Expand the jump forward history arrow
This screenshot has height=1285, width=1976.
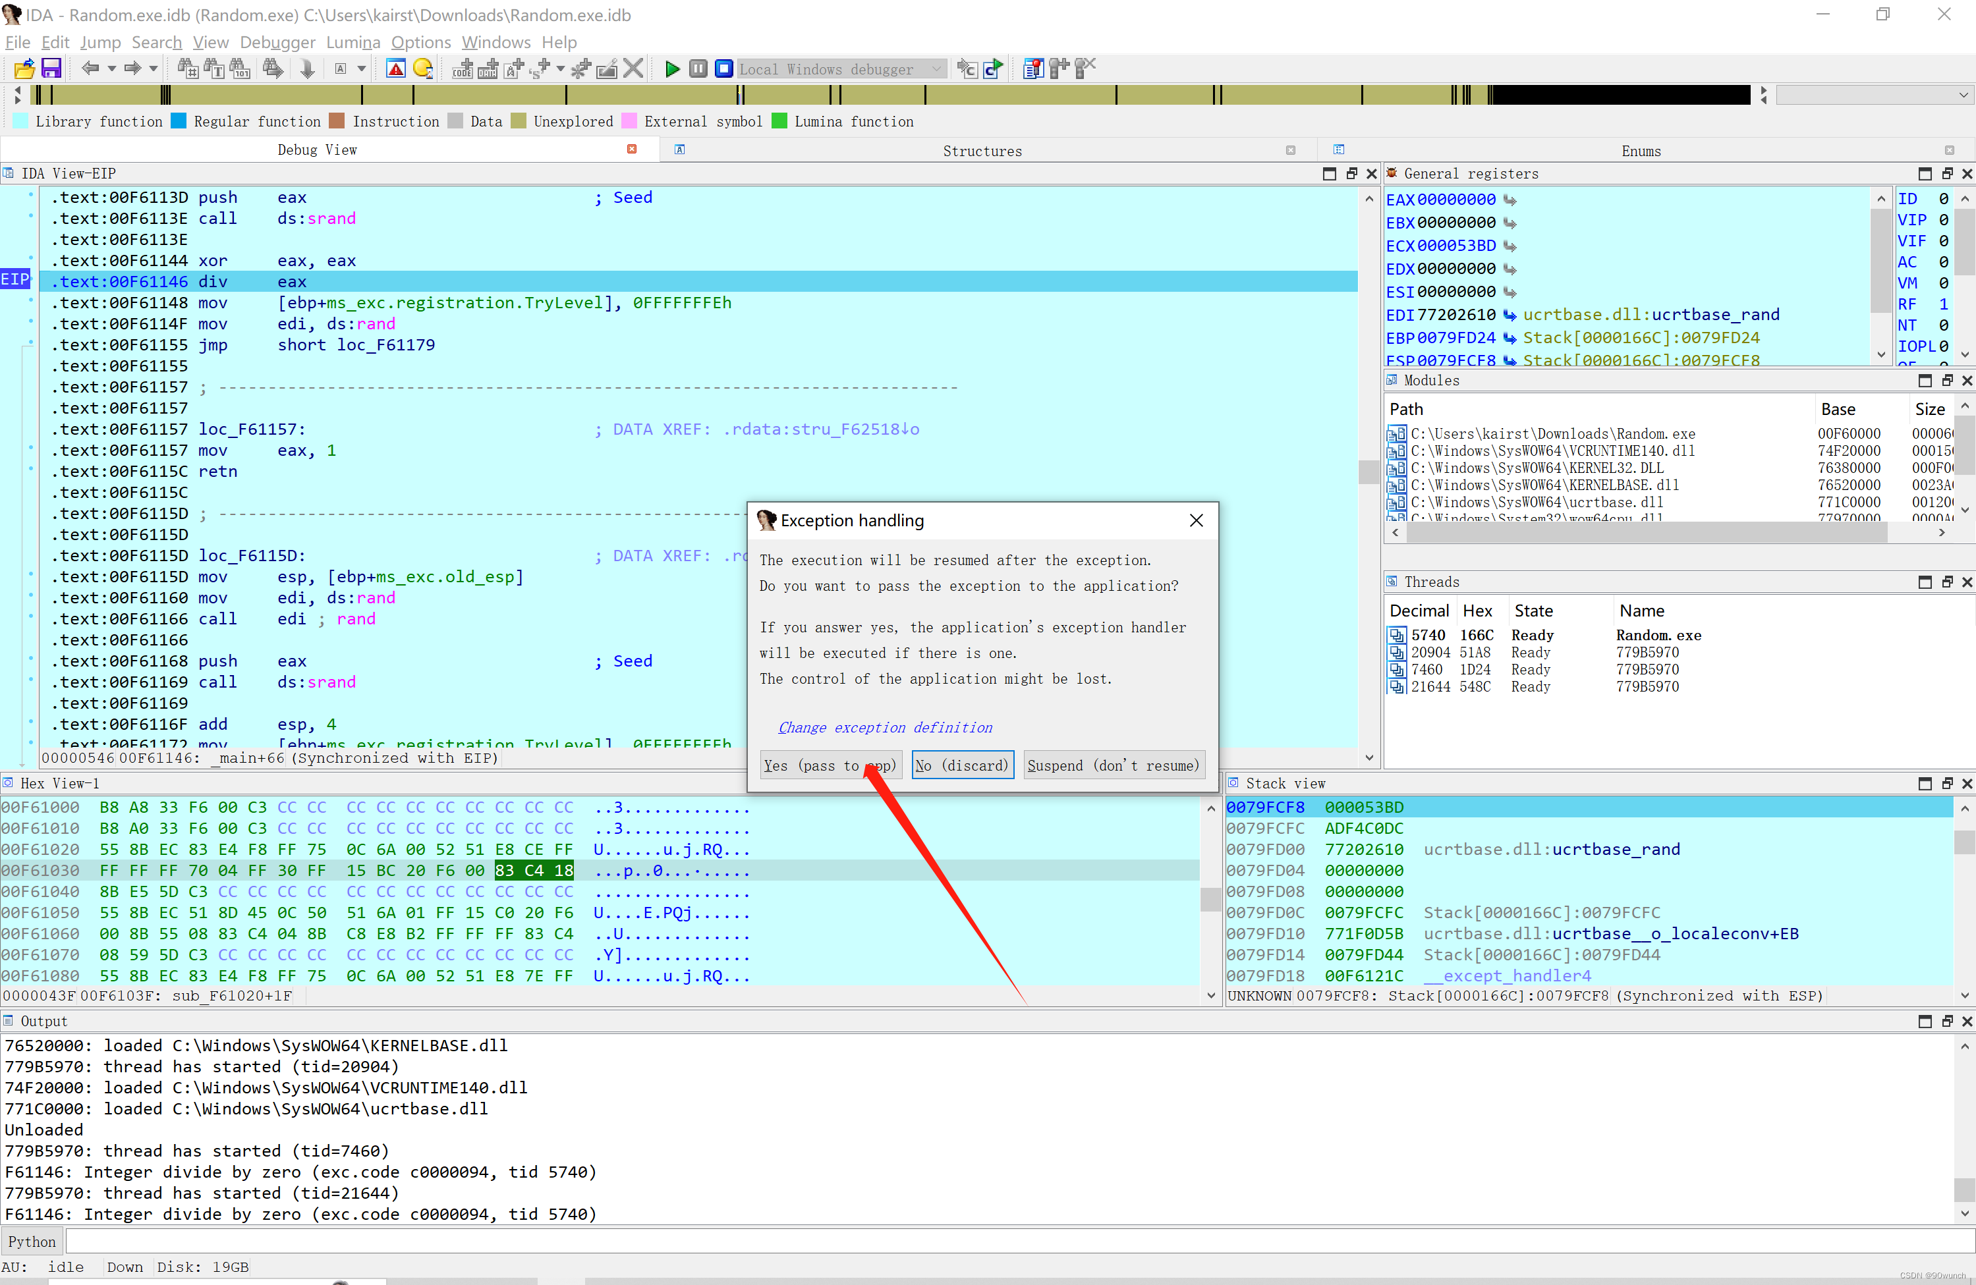(x=154, y=69)
